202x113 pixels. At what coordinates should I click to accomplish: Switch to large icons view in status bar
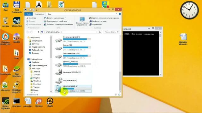click(119, 95)
